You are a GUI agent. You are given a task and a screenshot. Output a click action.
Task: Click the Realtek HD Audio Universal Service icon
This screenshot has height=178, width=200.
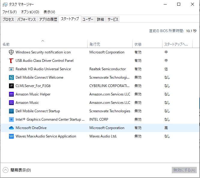click(x=11, y=69)
